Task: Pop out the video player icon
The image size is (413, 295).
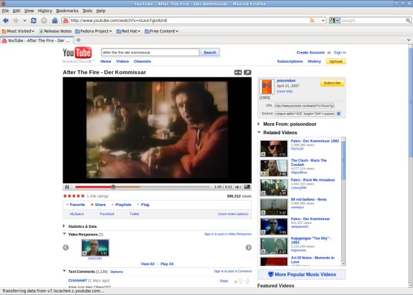Action: (x=247, y=72)
